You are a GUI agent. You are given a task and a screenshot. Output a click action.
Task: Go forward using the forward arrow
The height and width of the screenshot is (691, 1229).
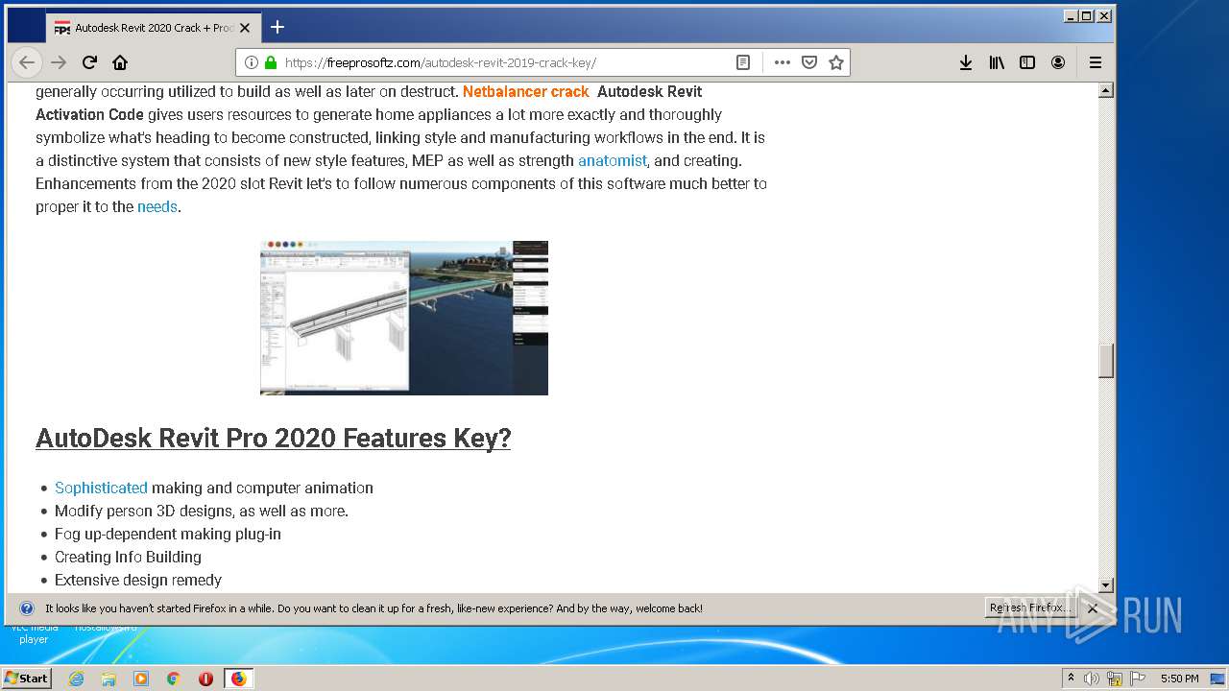[x=59, y=62]
